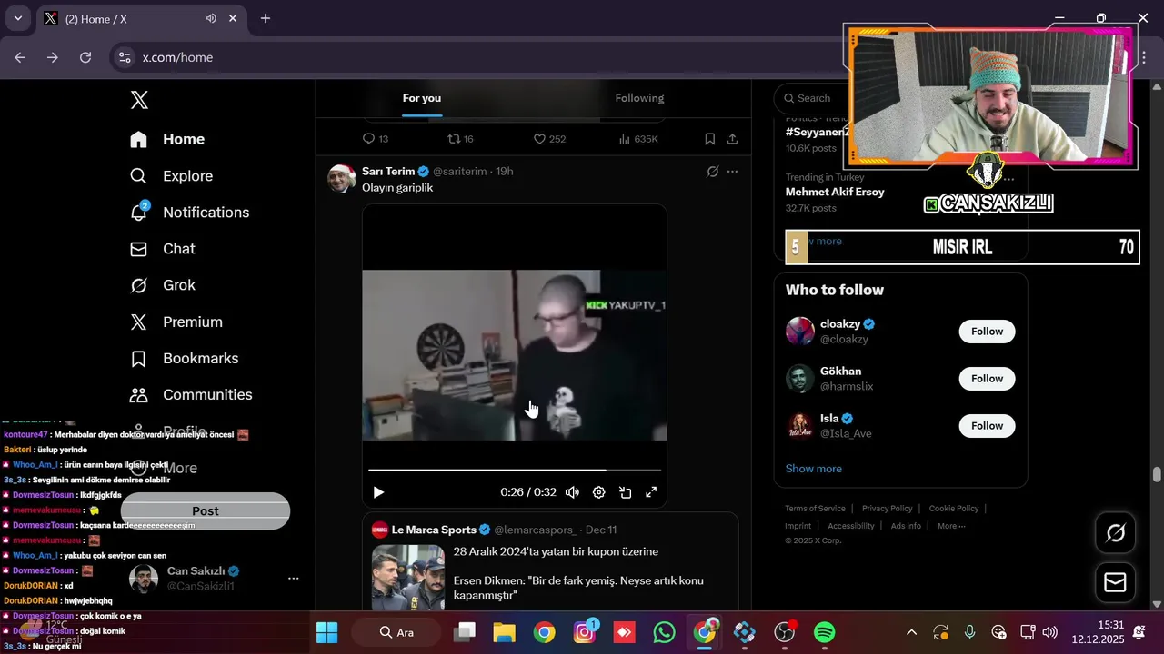1164x654 pixels.
Task: Open account menu next to Can Sakızlı
Action: tap(293, 578)
